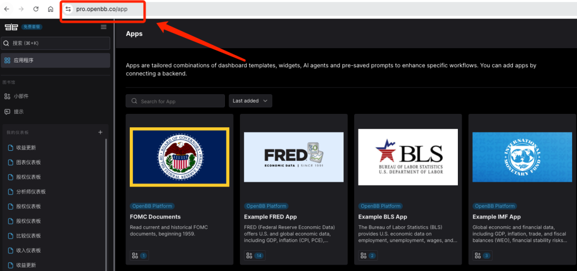Collapse sidebar using hamburger menu icon

[x=104, y=27]
